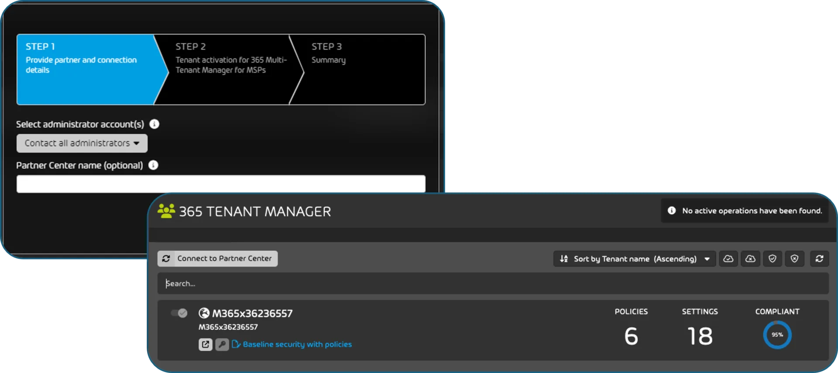This screenshot has height=373, width=838.
Task: Open the Contact all administrators dropdown
Action: point(82,143)
